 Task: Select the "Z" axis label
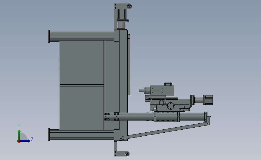point(32,139)
